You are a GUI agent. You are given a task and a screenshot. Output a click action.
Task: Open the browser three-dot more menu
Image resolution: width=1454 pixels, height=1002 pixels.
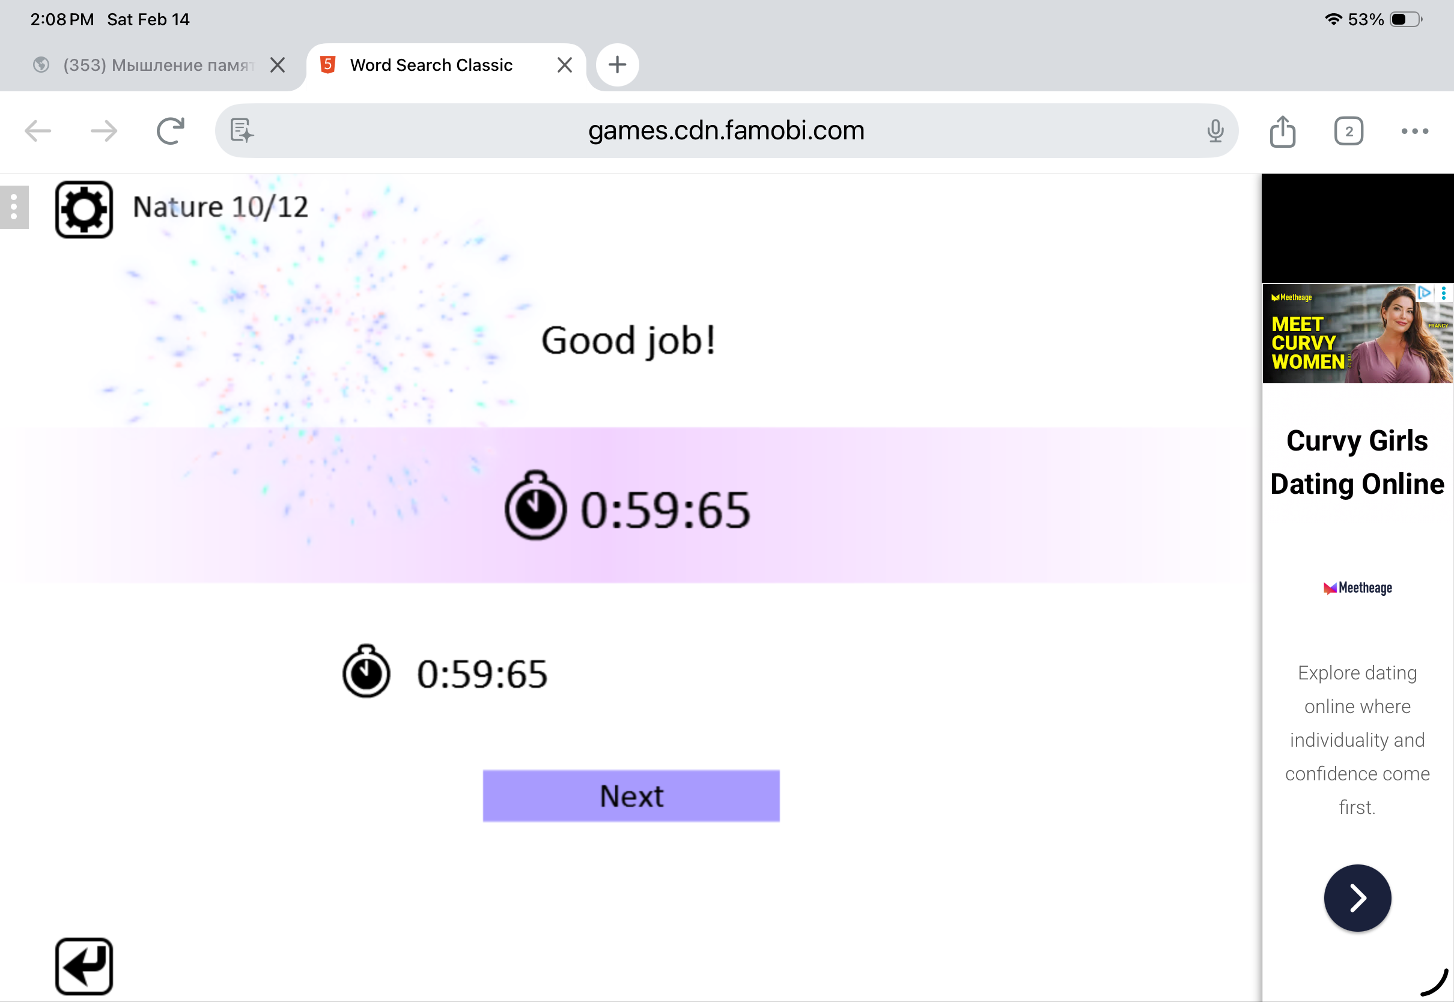coord(1414,131)
